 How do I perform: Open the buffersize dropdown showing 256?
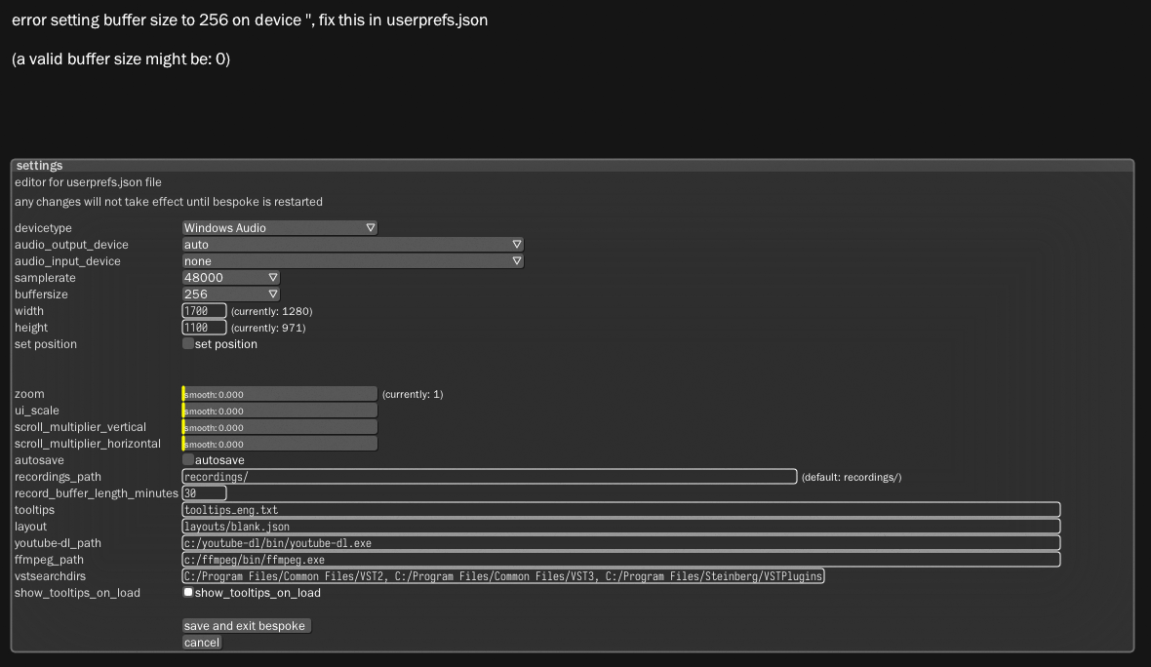pos(230,294)
